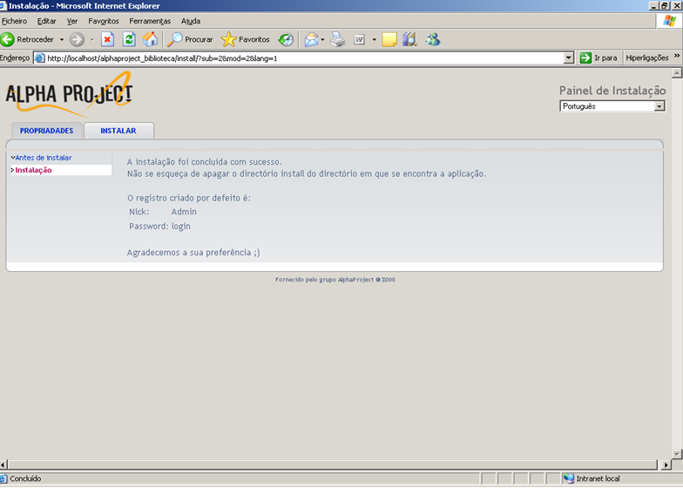
Task: Open the Editar menu
Action: [x=47, y=21]
